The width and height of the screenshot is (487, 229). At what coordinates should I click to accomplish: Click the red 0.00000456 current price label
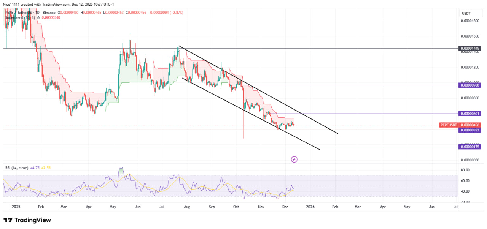[x=470, y=125]
